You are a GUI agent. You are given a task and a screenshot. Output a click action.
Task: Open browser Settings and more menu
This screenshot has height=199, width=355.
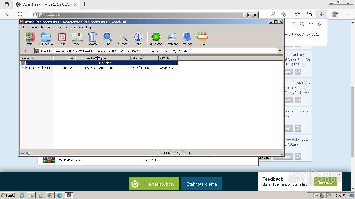click(347, 14)
